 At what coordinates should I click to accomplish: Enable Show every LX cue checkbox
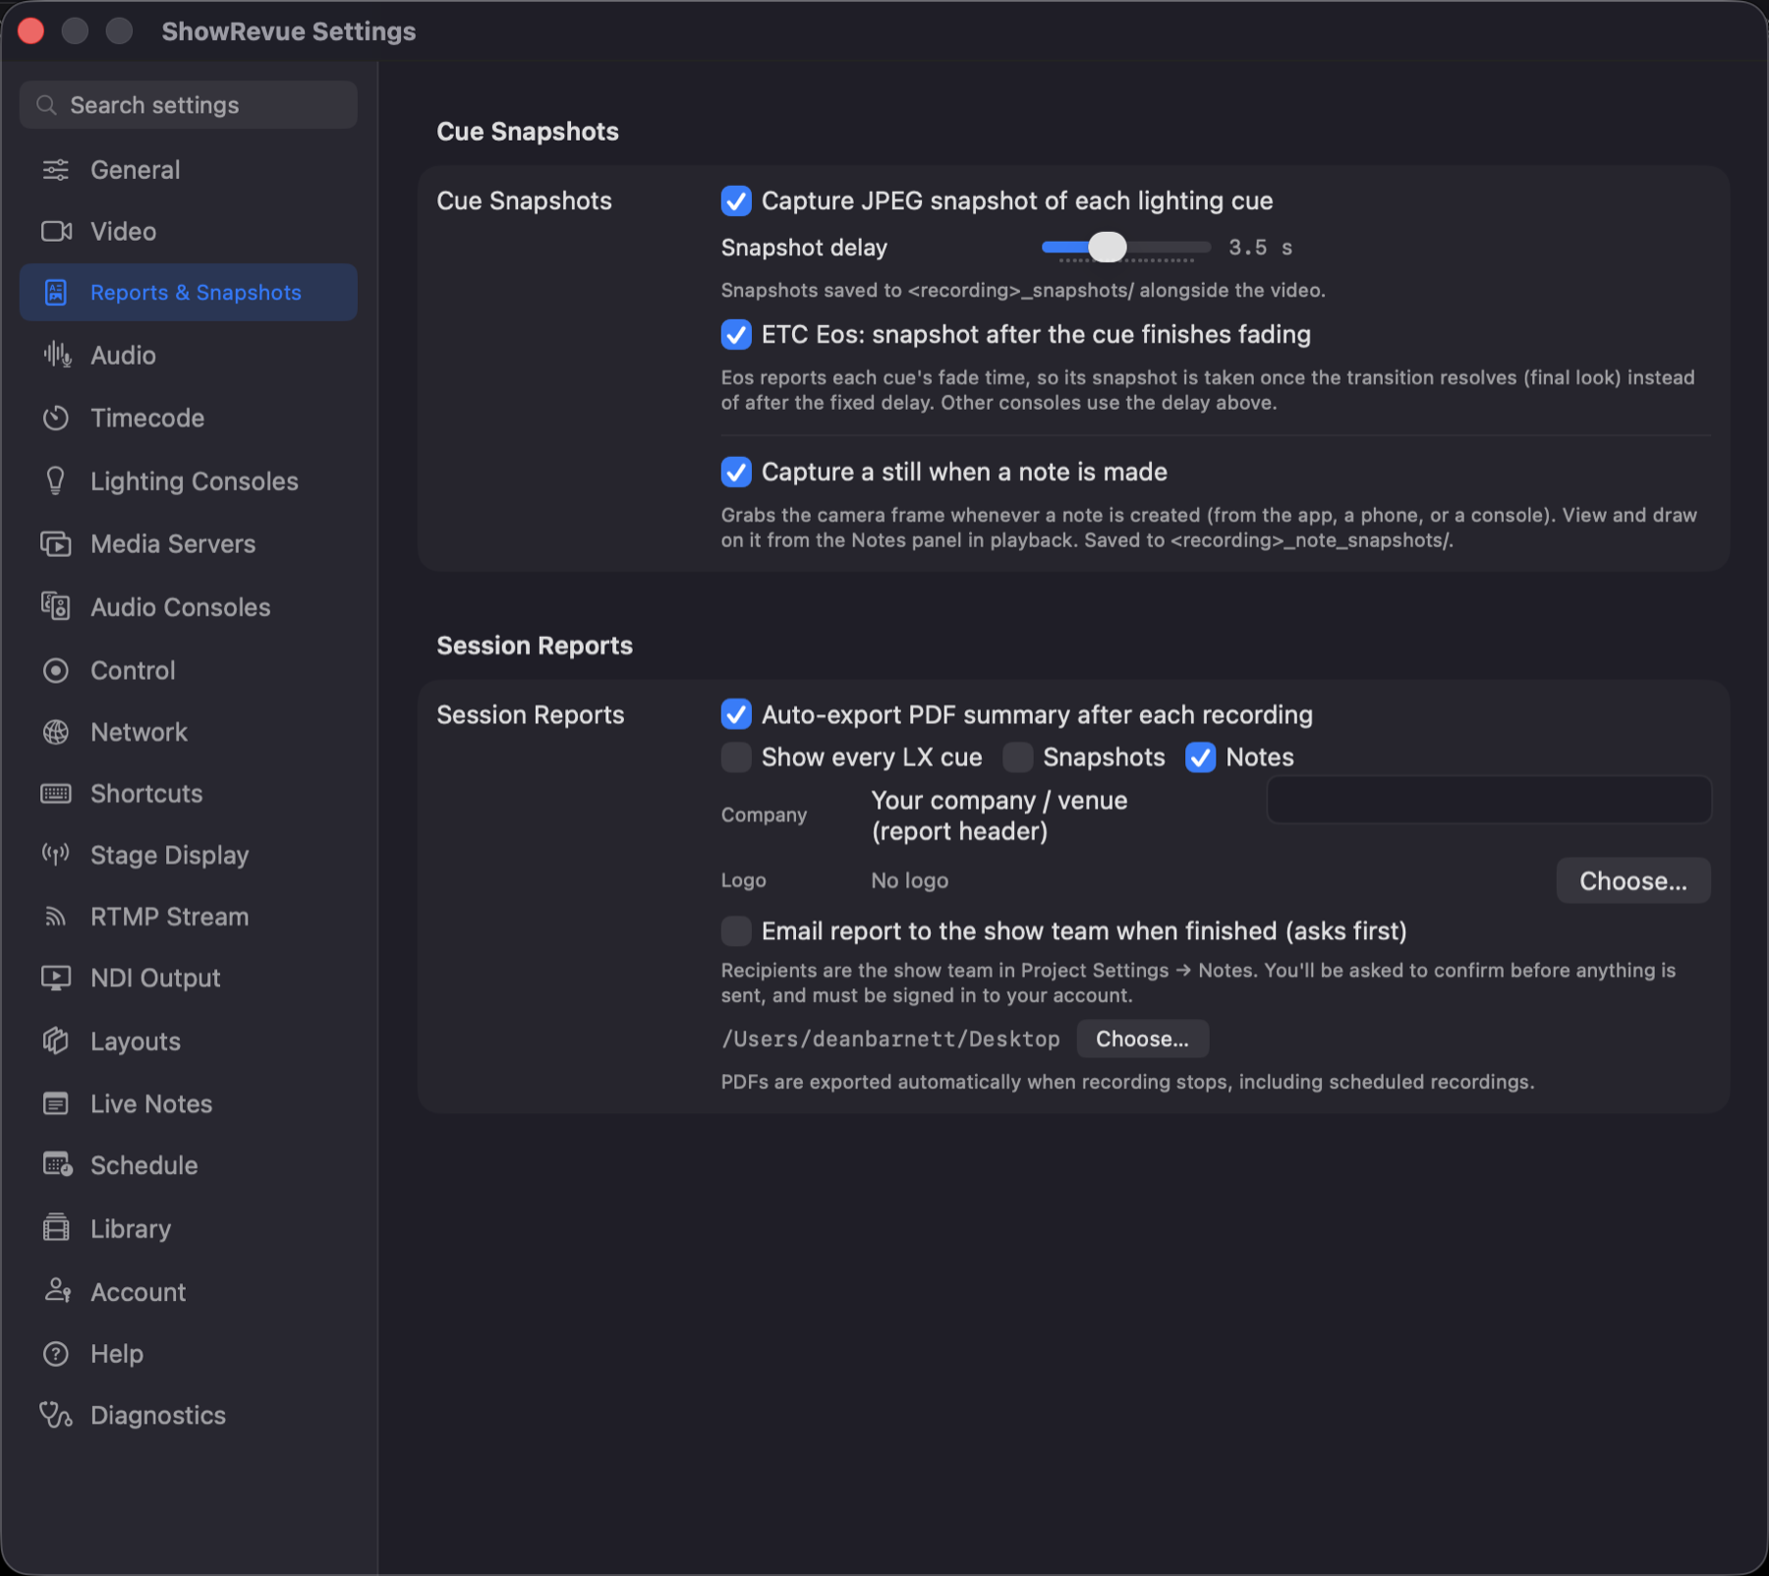click(x=736, y=757)
